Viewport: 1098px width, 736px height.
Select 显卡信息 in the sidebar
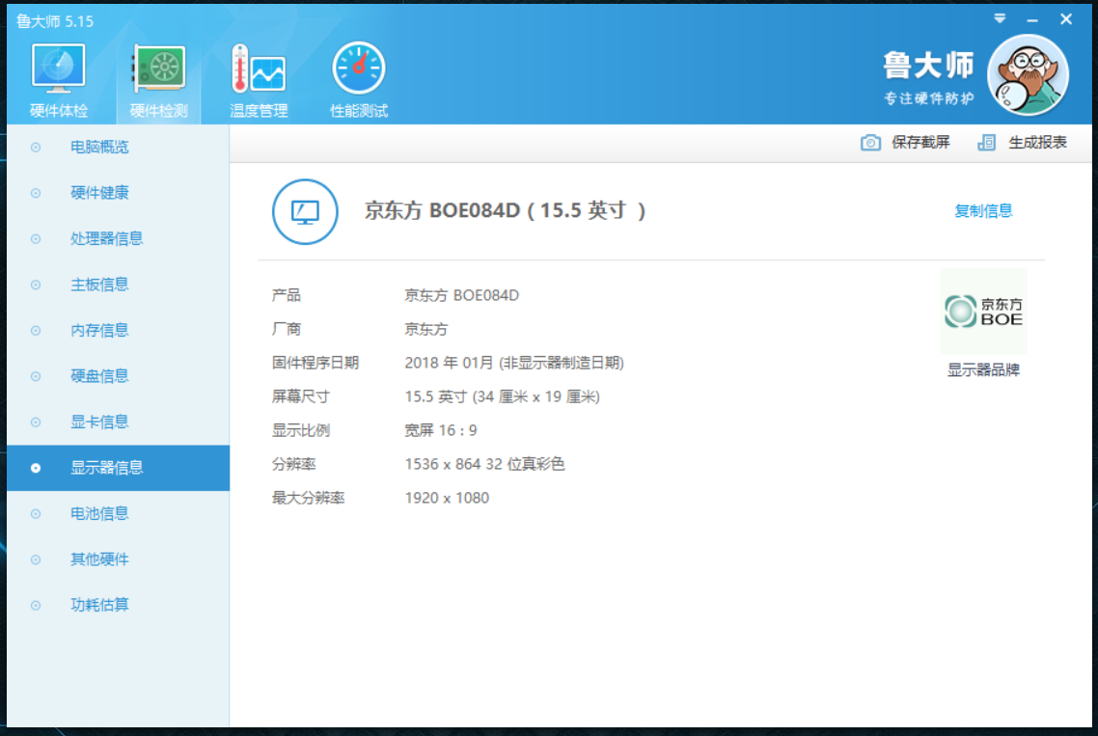pyautogui.click(x=119, y=423)
